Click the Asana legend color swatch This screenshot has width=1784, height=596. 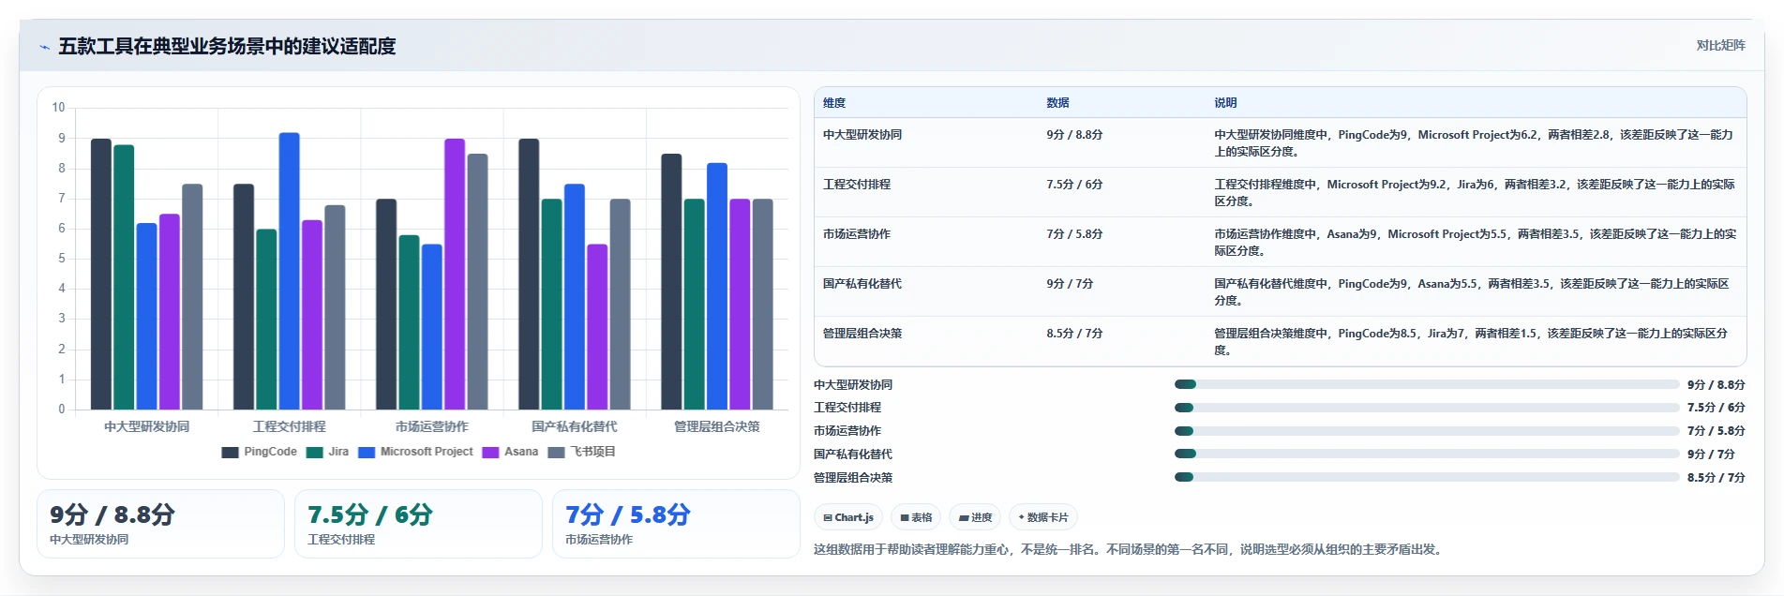[x=490, y=453]
